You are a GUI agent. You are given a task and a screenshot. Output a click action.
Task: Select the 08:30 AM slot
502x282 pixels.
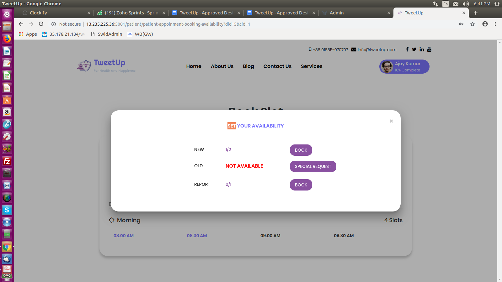[x=197, y=236]
